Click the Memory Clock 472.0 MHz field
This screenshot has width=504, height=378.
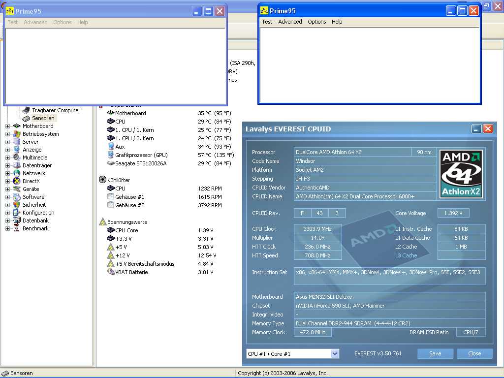coord(313,332)
